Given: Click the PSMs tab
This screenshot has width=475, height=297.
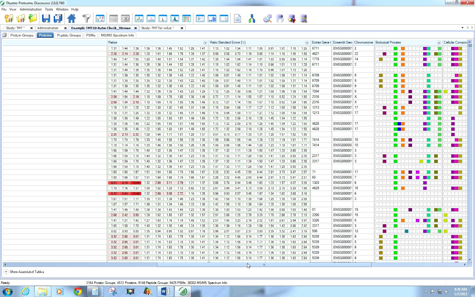Looking at the screenshot, I should pos(90,35).
